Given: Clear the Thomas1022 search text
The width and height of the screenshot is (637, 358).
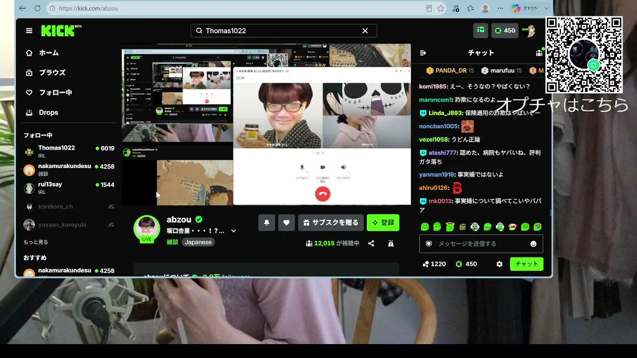Looking at the screenshot, I should (x=365, y=31).
